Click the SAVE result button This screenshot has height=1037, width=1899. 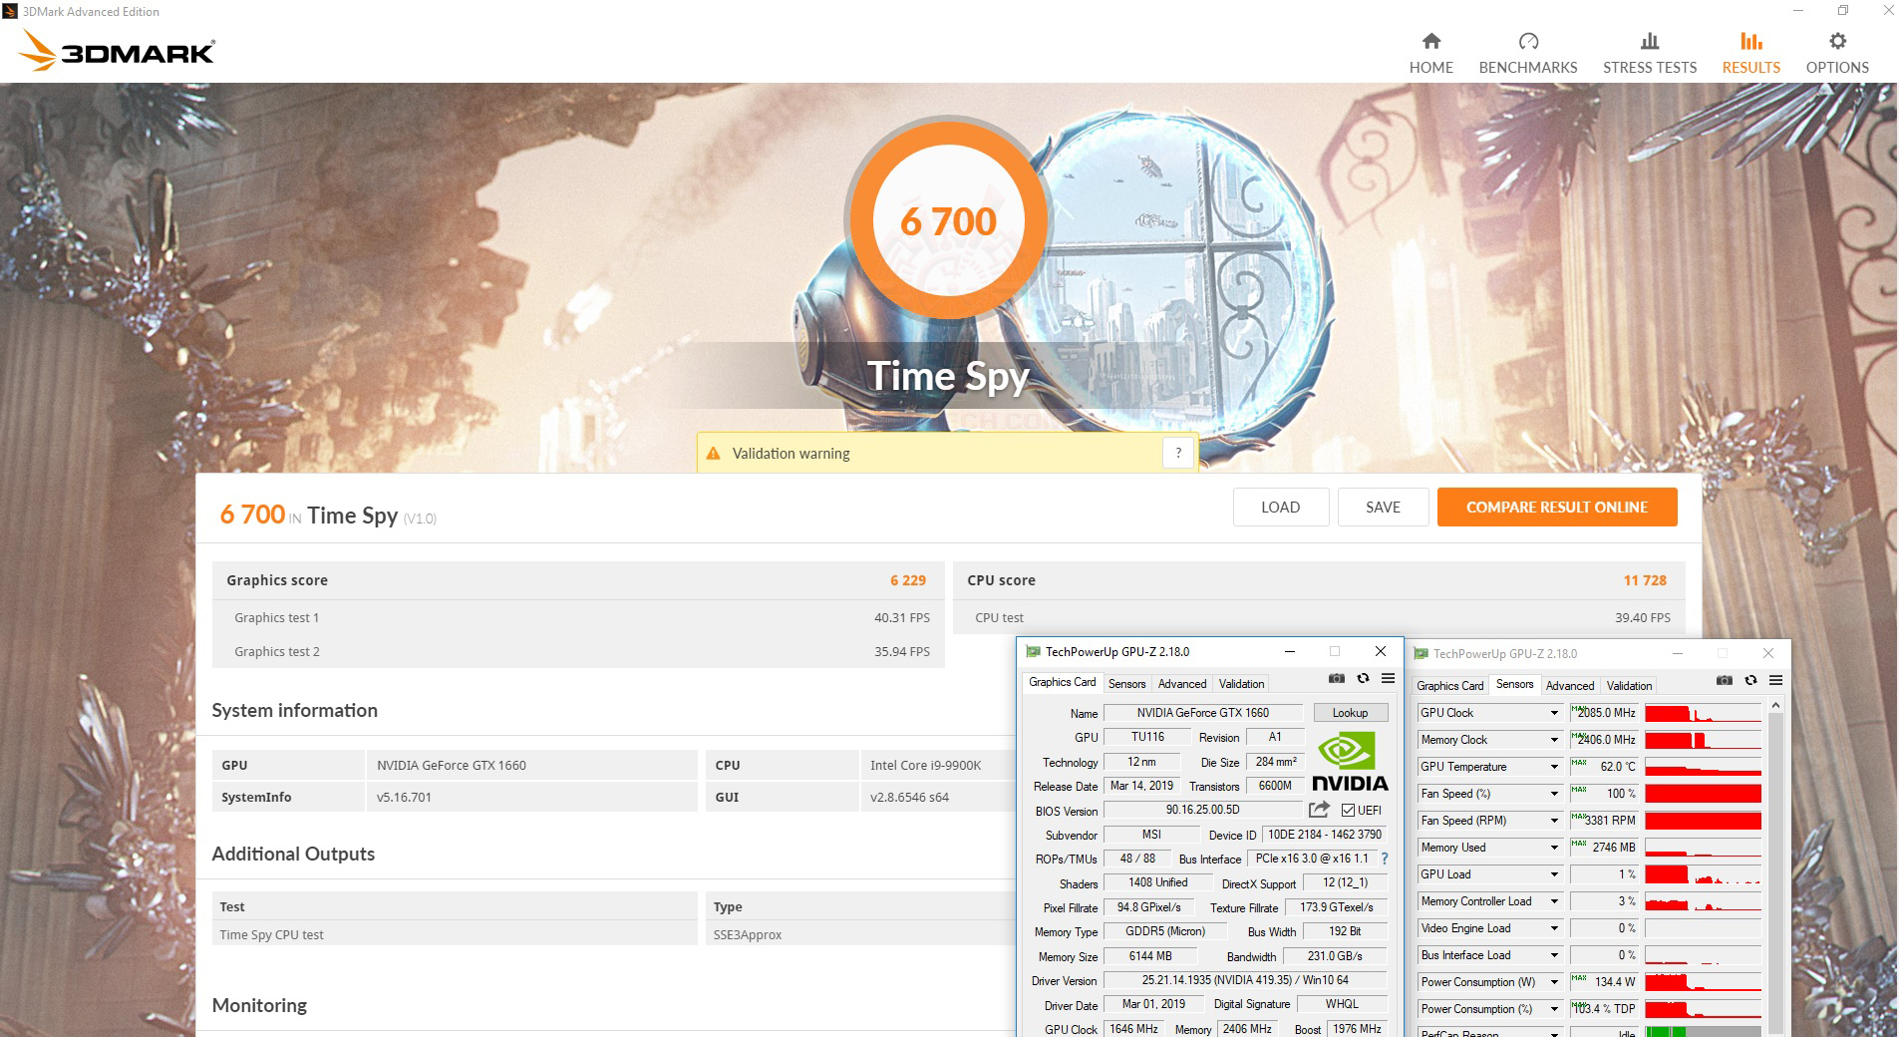tap(1383, 507)
